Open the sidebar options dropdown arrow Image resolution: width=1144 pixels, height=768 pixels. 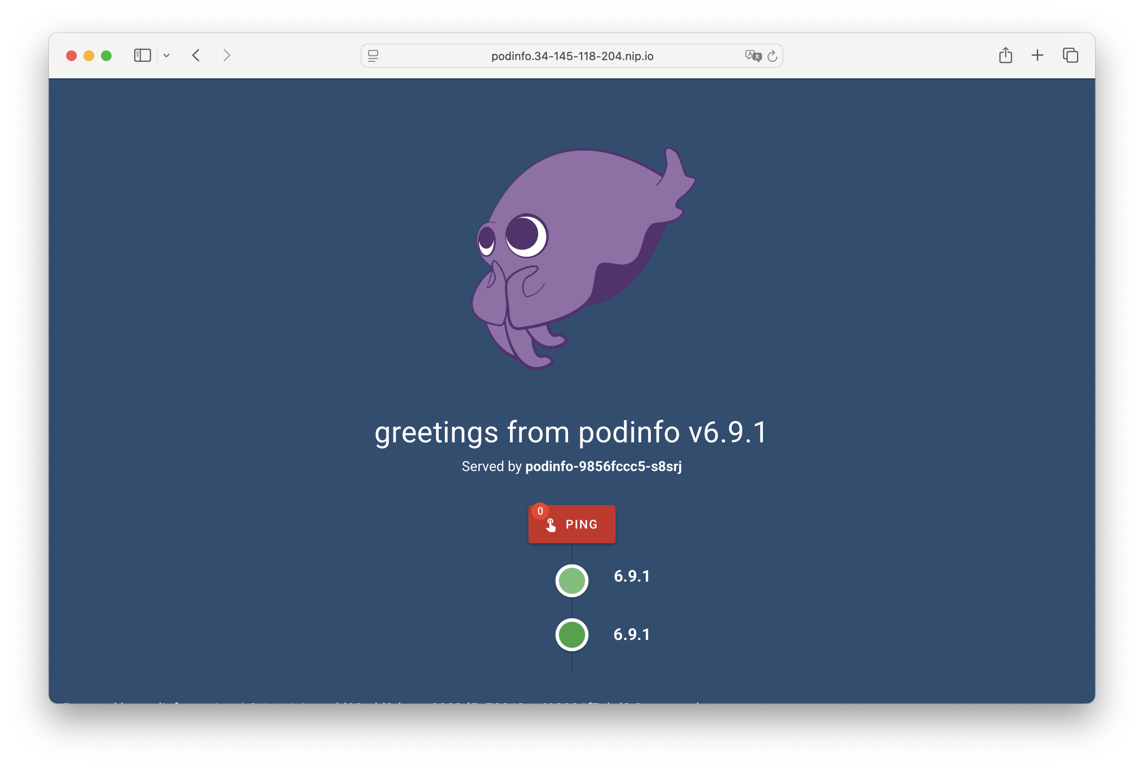click(167, 56)
